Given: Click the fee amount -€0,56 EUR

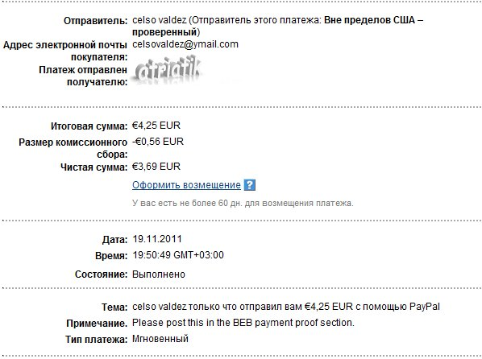Looking at the screenshot, I should pos(158,142).
